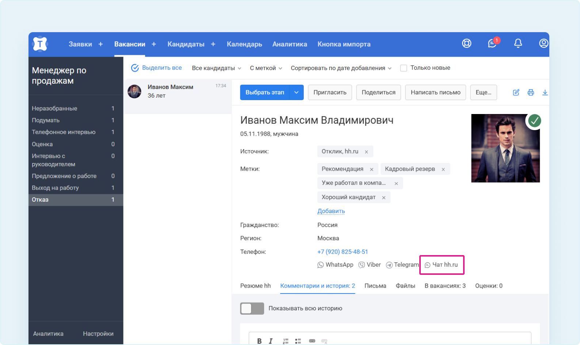Download the candidate resume

click(x=545, y=92)
